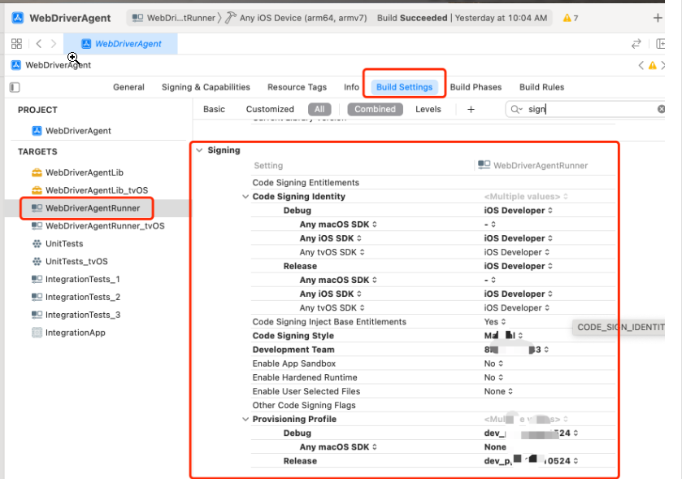Open the Debug iOS Developer identity dropdown
The image size is (682, 479).
coord(518,211)
